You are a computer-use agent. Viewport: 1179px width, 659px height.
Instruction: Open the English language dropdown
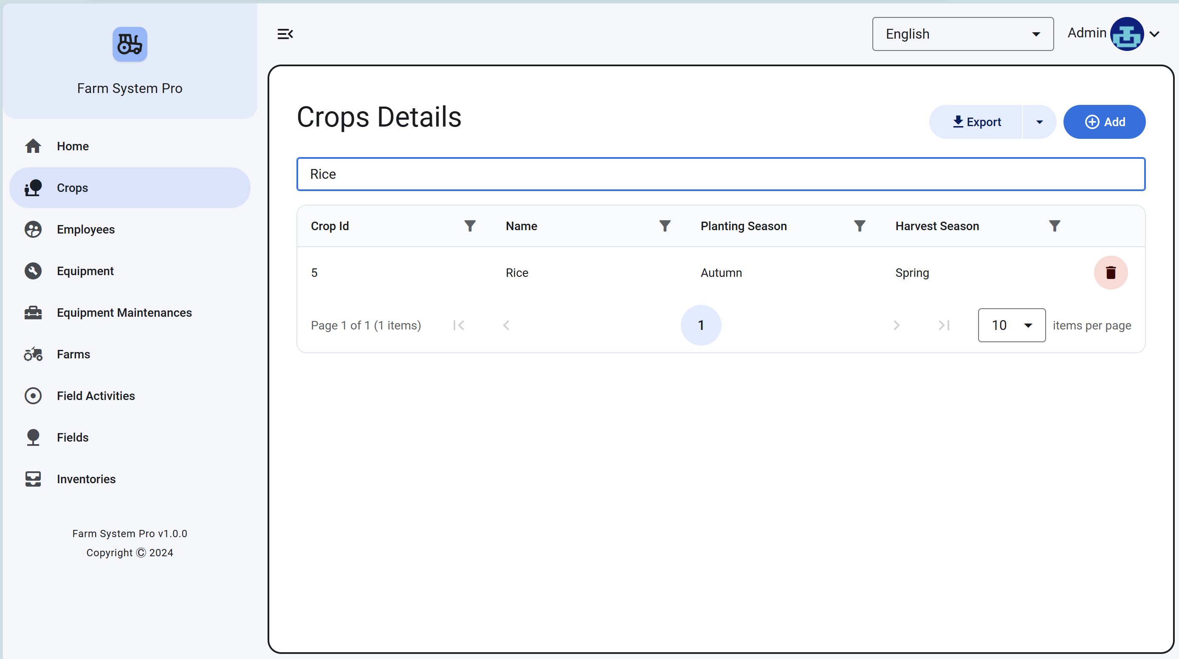coord(962,34)
